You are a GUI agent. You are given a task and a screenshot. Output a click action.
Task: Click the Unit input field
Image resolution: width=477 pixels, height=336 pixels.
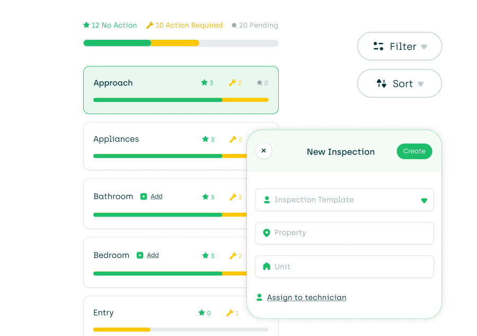[x=344, y=266]
